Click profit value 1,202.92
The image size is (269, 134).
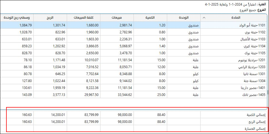pyautogui.click(x=59, y=46)
